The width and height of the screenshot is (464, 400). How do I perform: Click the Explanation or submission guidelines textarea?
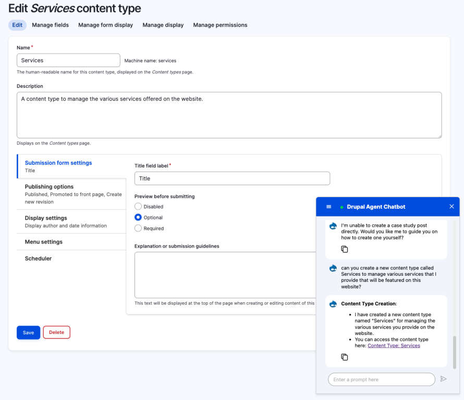pyautogui.click(x=225, y=275)
